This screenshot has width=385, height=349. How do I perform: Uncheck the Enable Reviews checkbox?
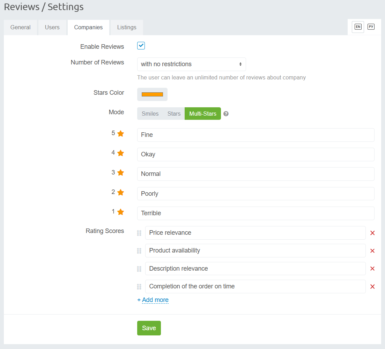click(141, 46)
